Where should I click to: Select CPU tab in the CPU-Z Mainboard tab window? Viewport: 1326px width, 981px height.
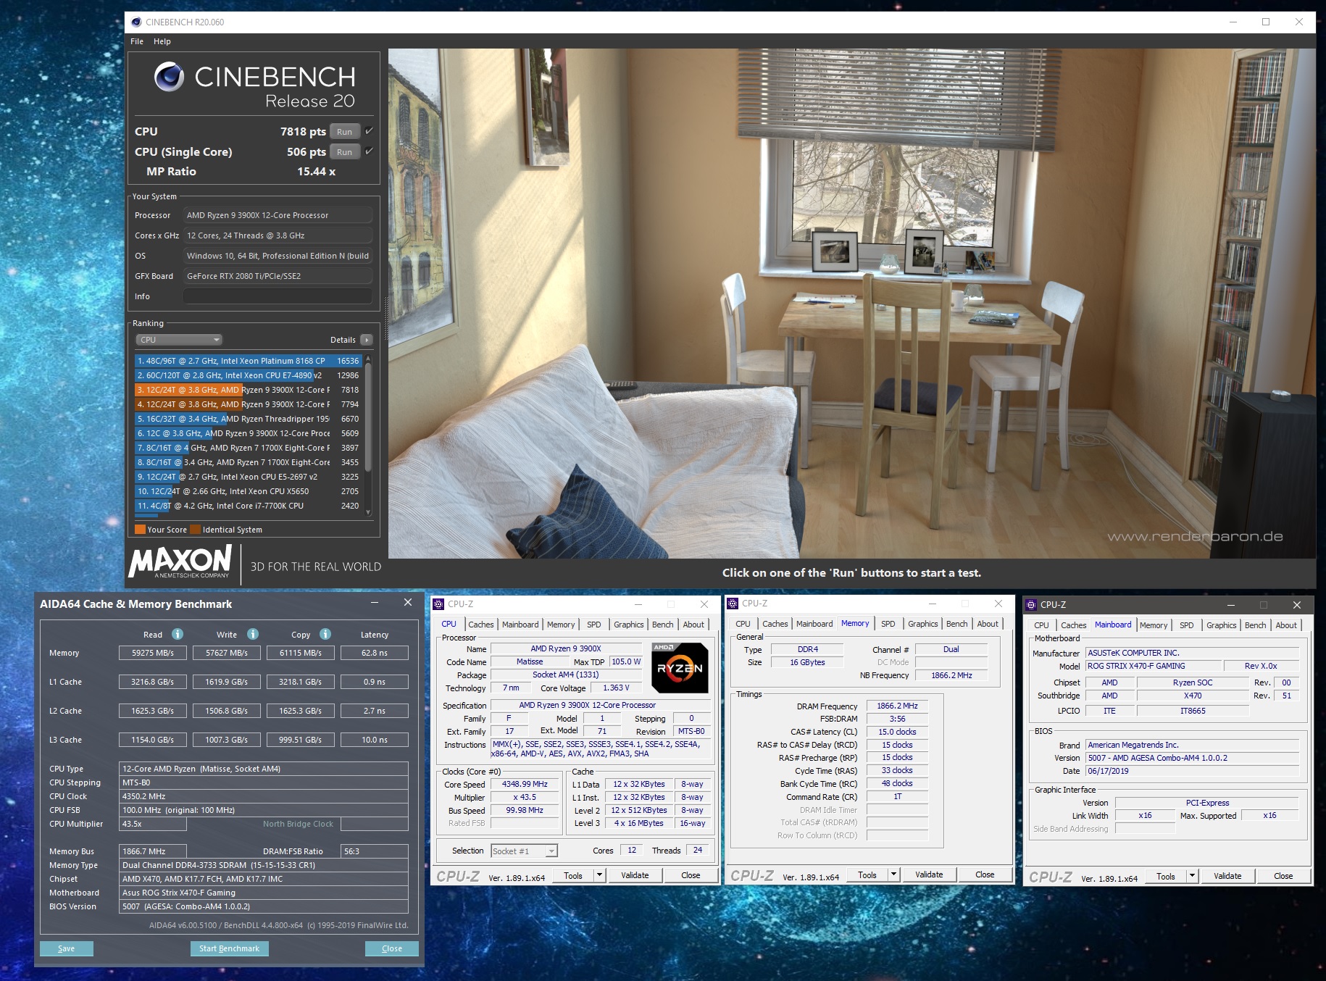pos(1041,625)
